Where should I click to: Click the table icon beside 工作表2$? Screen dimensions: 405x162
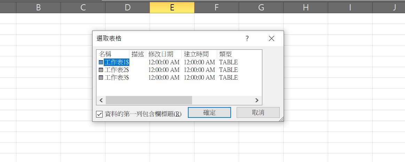pos(101,70)
